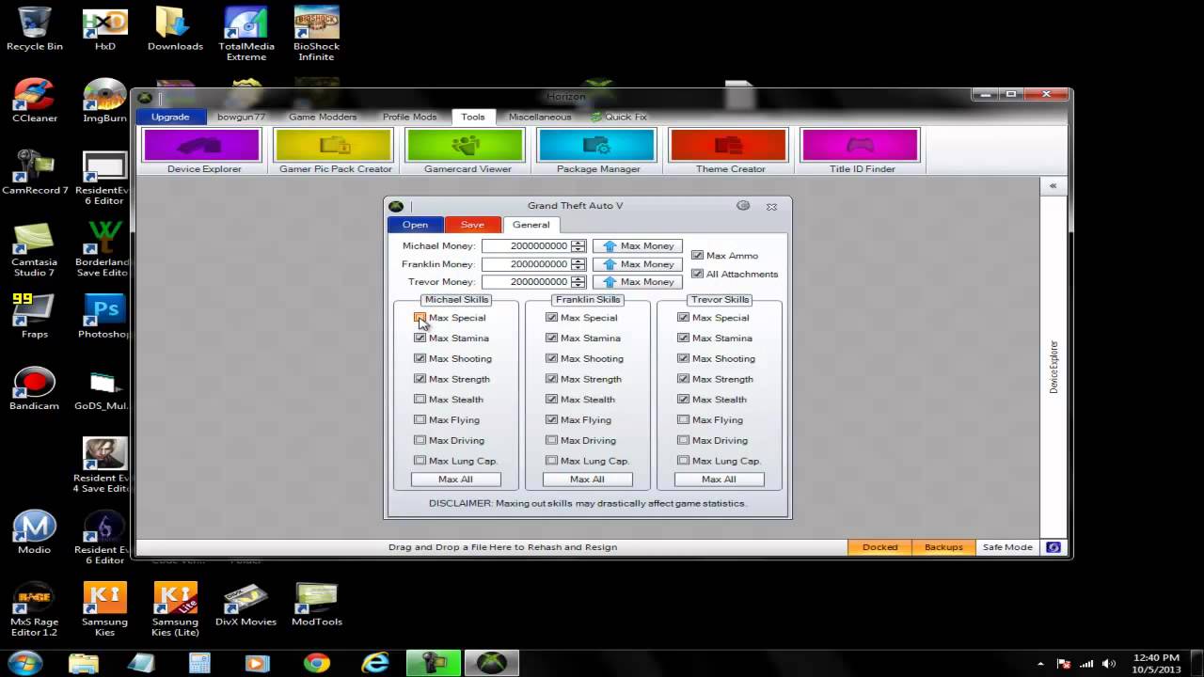Click Max Money for Michael
This screenshot has height=677, width=1204.
pos(637,246)
